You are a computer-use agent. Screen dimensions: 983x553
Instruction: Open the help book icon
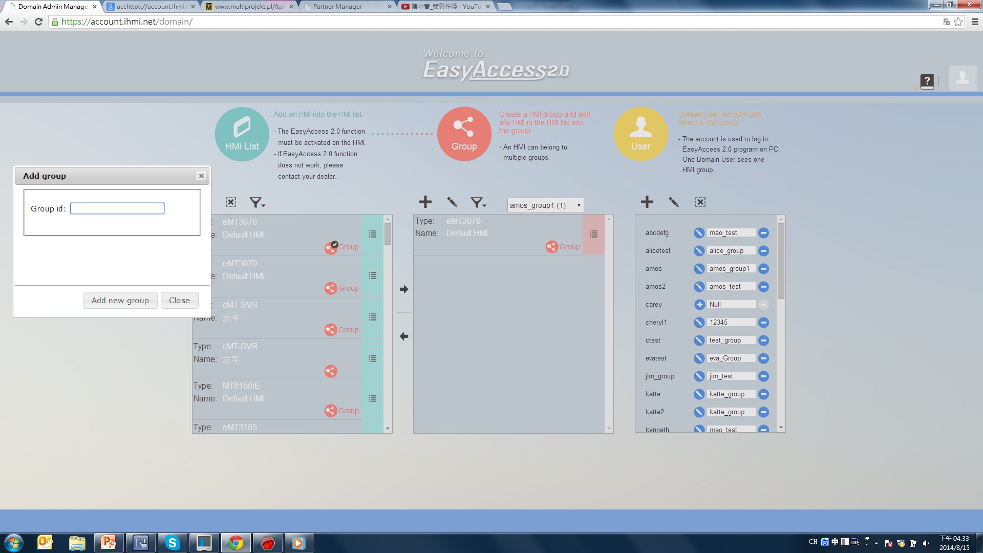pyautogui.click(x=926, y=81)
